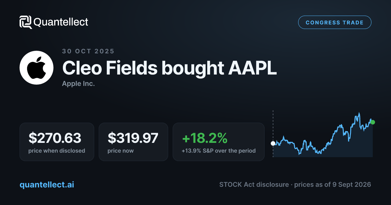
Task: Select the Congress Trade badge
Action: [x=335, y=22]
